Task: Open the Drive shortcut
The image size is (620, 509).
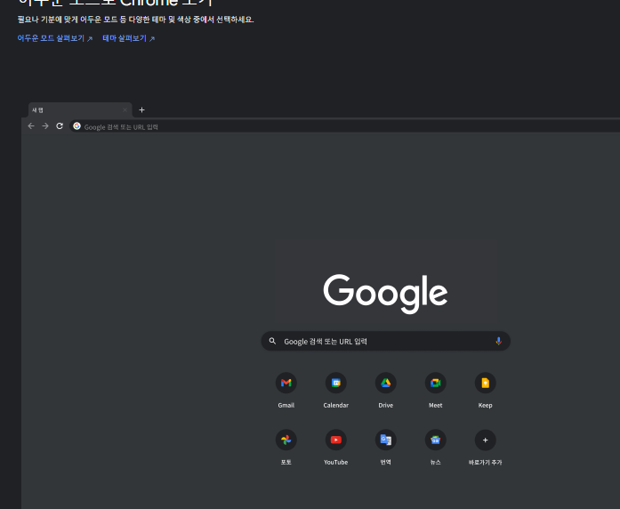Action: click(386, 383)
